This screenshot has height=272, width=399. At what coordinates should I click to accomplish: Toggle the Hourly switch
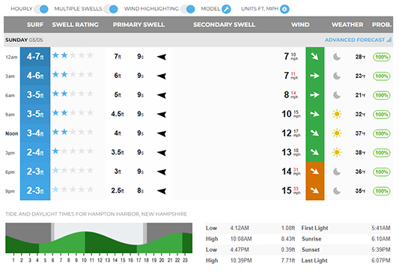pyautogui.click(x=41, y=9)
